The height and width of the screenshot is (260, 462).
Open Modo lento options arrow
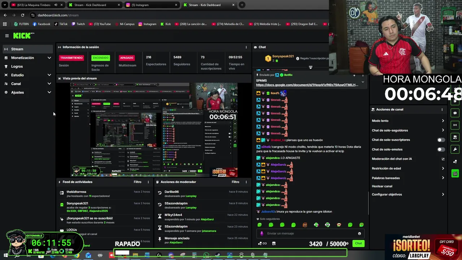443,121
